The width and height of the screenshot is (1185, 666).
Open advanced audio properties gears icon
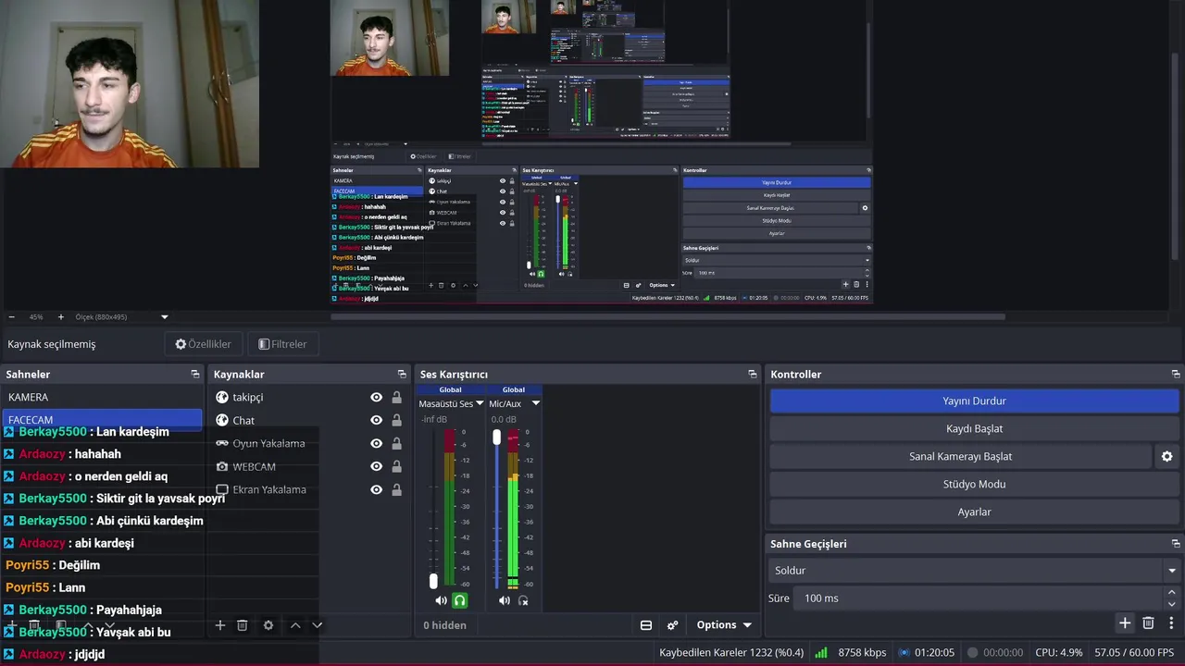tap(673, 625)
